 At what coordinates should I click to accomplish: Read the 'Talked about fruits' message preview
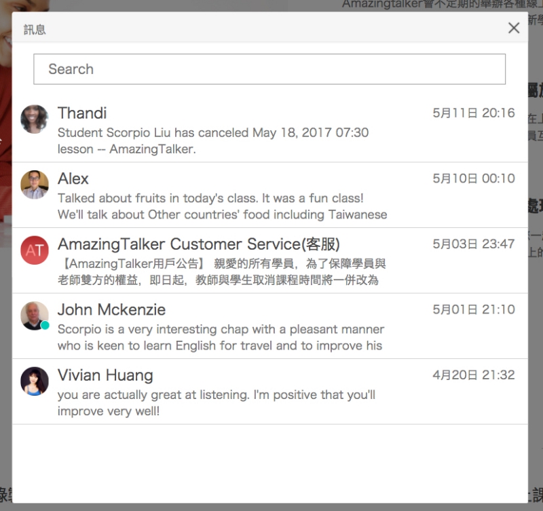click(222, 206)
